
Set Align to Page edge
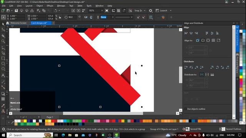coord(203,41)
